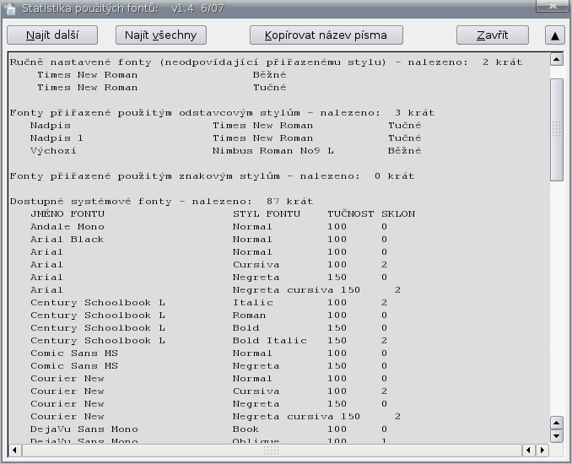Select Century Schoolbook L Bold Italic row

208,340
